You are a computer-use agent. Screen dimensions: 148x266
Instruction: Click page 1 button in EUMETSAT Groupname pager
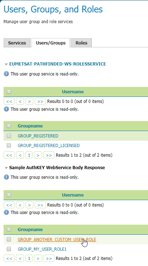pyautogui.click(x=29, y=155)
